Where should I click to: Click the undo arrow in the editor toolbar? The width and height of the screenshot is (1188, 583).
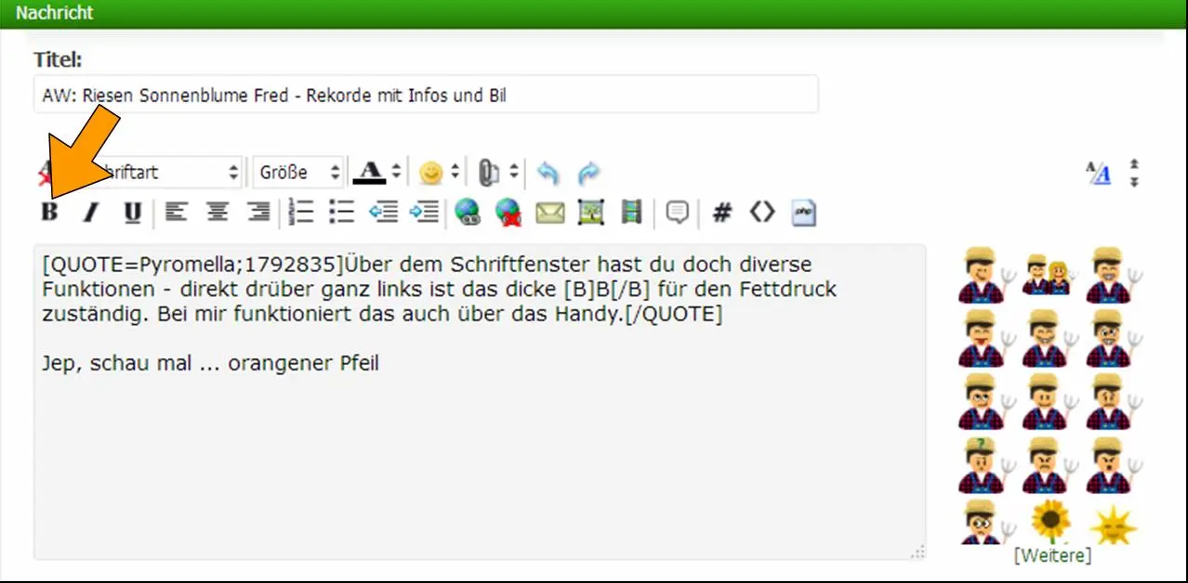click(548, 173)
